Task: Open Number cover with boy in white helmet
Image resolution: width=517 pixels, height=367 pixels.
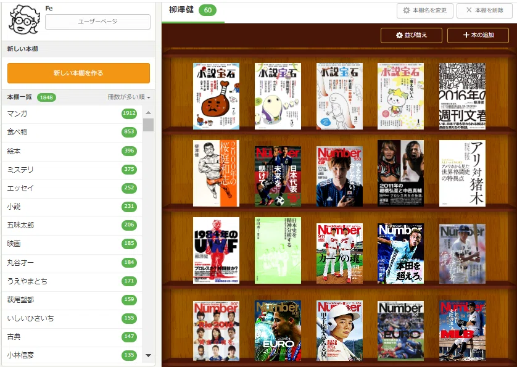Action: coord(339,331)
